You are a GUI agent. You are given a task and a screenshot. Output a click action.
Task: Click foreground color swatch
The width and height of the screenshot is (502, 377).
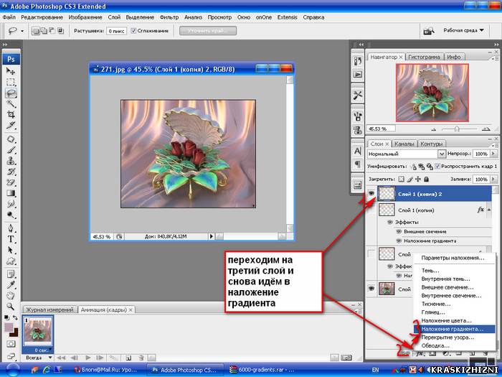click(9, 327)
